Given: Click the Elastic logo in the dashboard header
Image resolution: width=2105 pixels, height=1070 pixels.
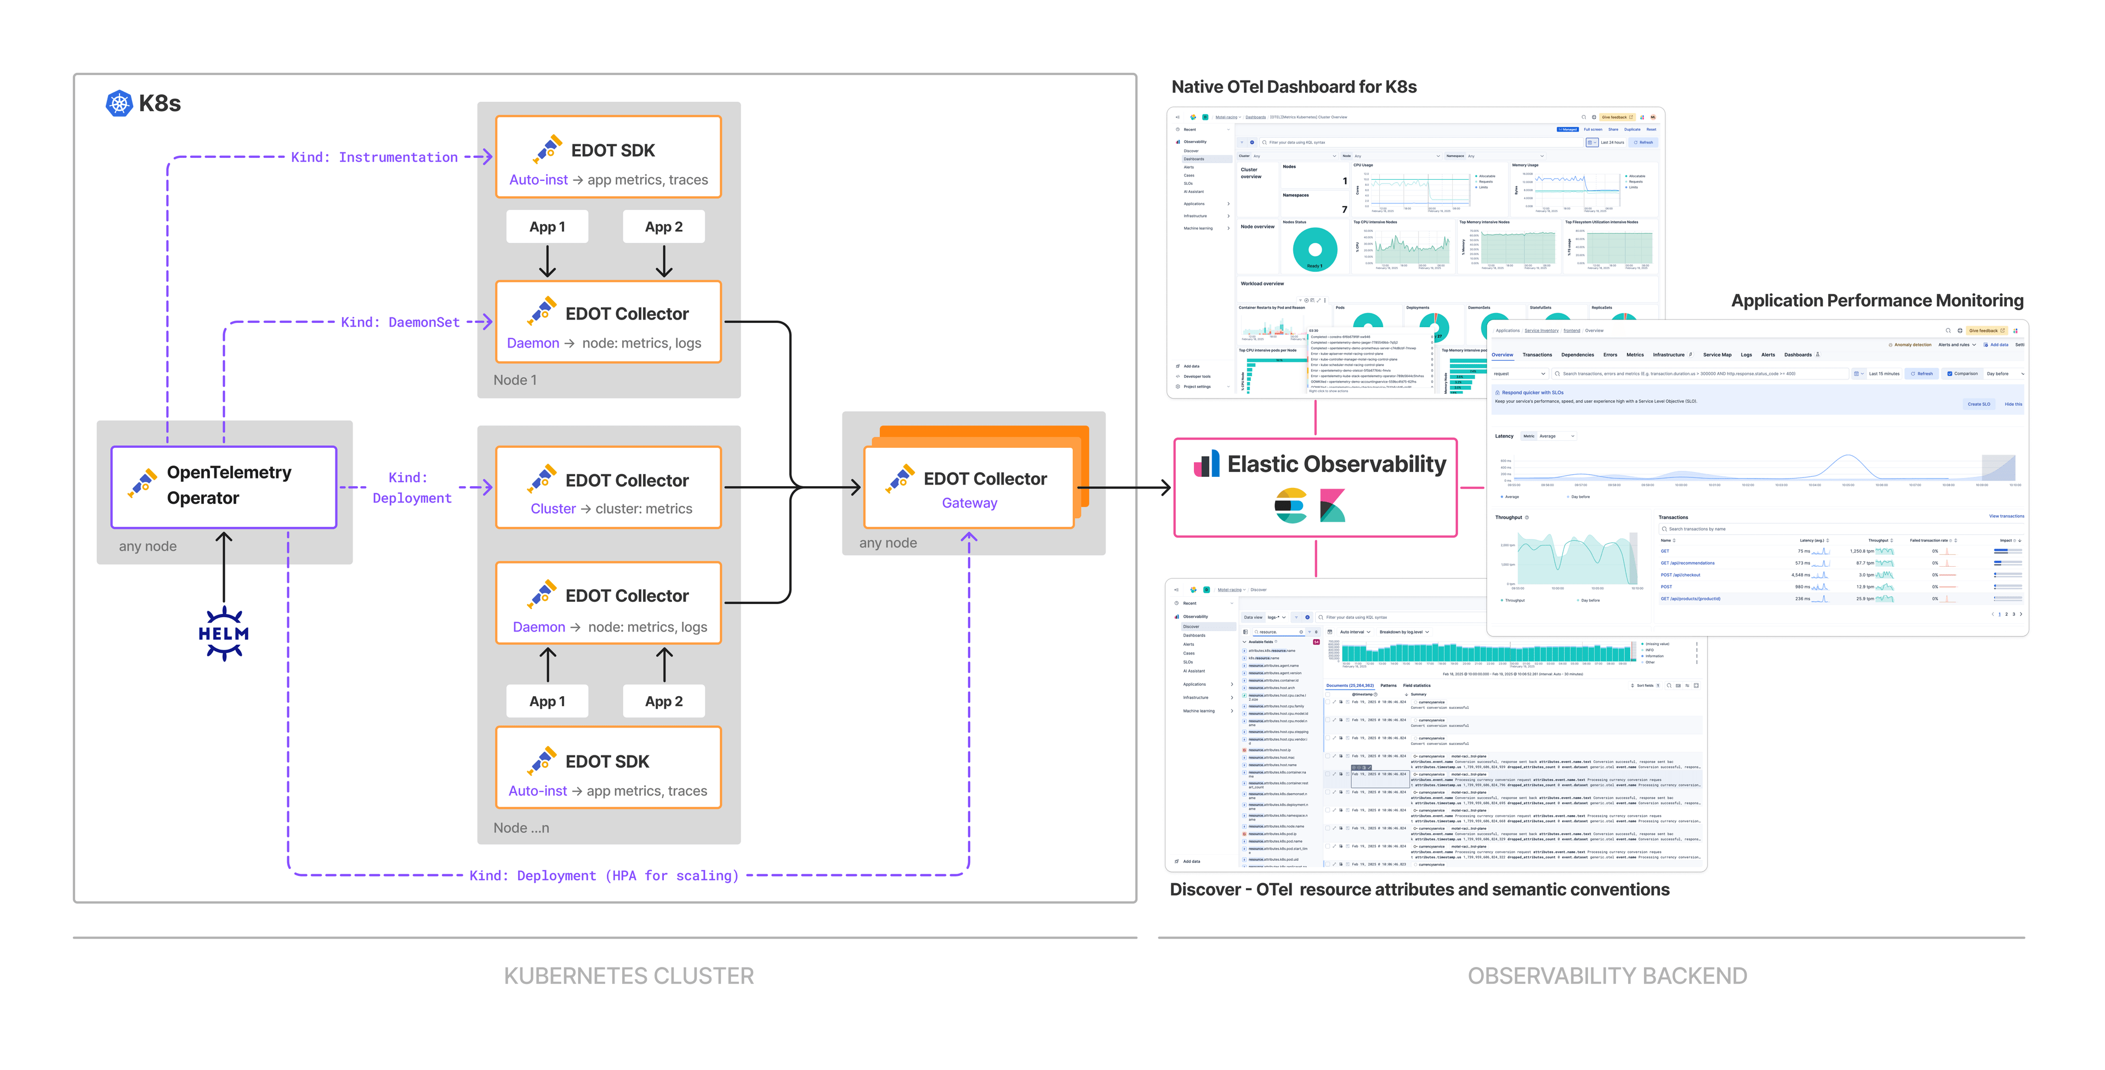Looking at the screenshot, I should pyautogui.click(x=1193, y=117).
